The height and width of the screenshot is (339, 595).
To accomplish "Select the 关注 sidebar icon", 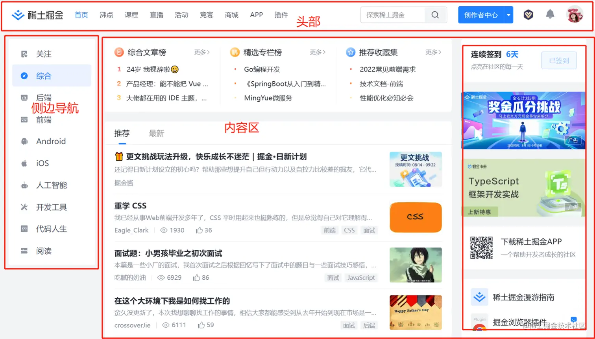I will click(x=24, y=54).
